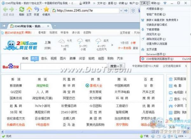The width and height of the screenshot is (191, 139).
Task: Open the 工具 (Tools) menu
Action: 145,3
